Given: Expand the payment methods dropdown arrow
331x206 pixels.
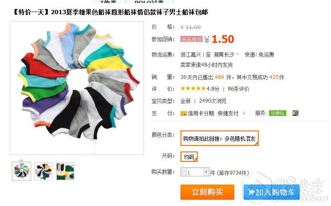Looking at the screenshot, I should pyautogui.click(x=244, y=113).
